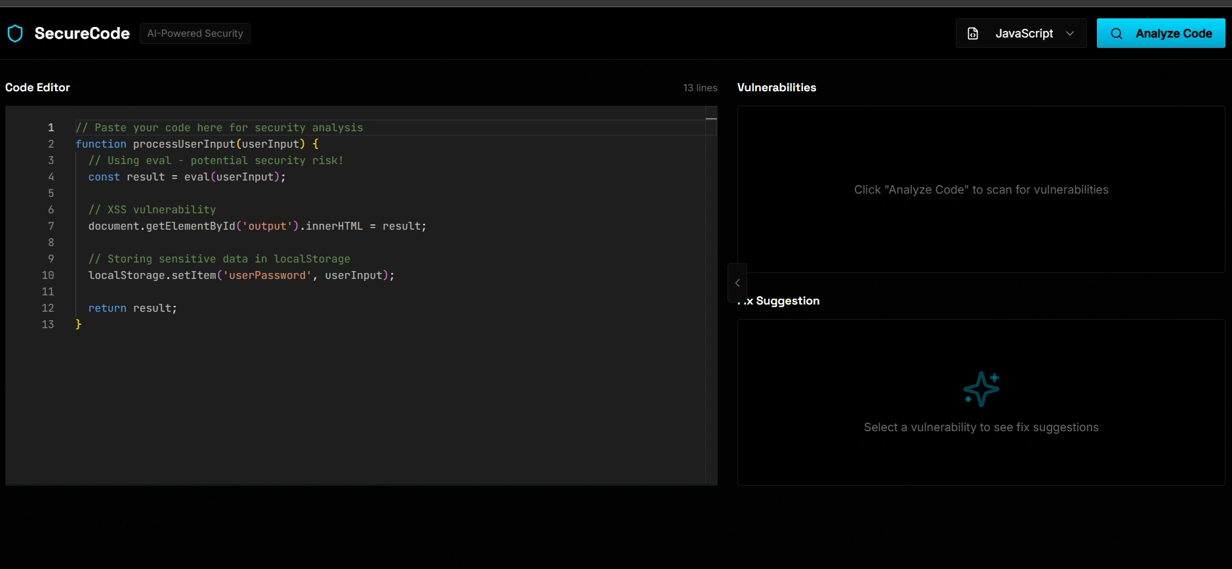Collapse the side panel with the chevron handle
Image resolution: width=1232 pixels, height=569 pixels.
737,283
